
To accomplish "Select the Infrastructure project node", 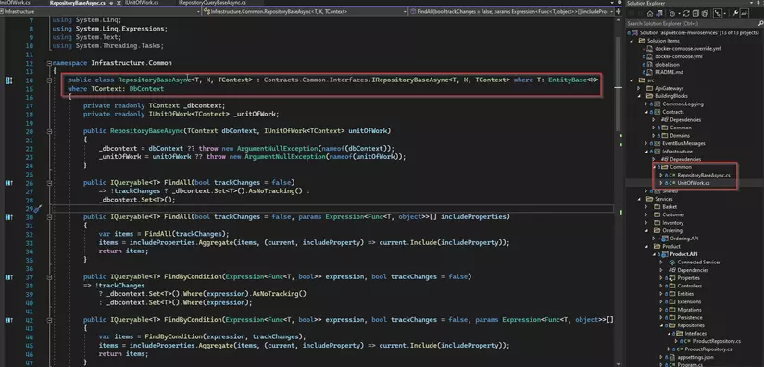I will [x=677, y=152].
